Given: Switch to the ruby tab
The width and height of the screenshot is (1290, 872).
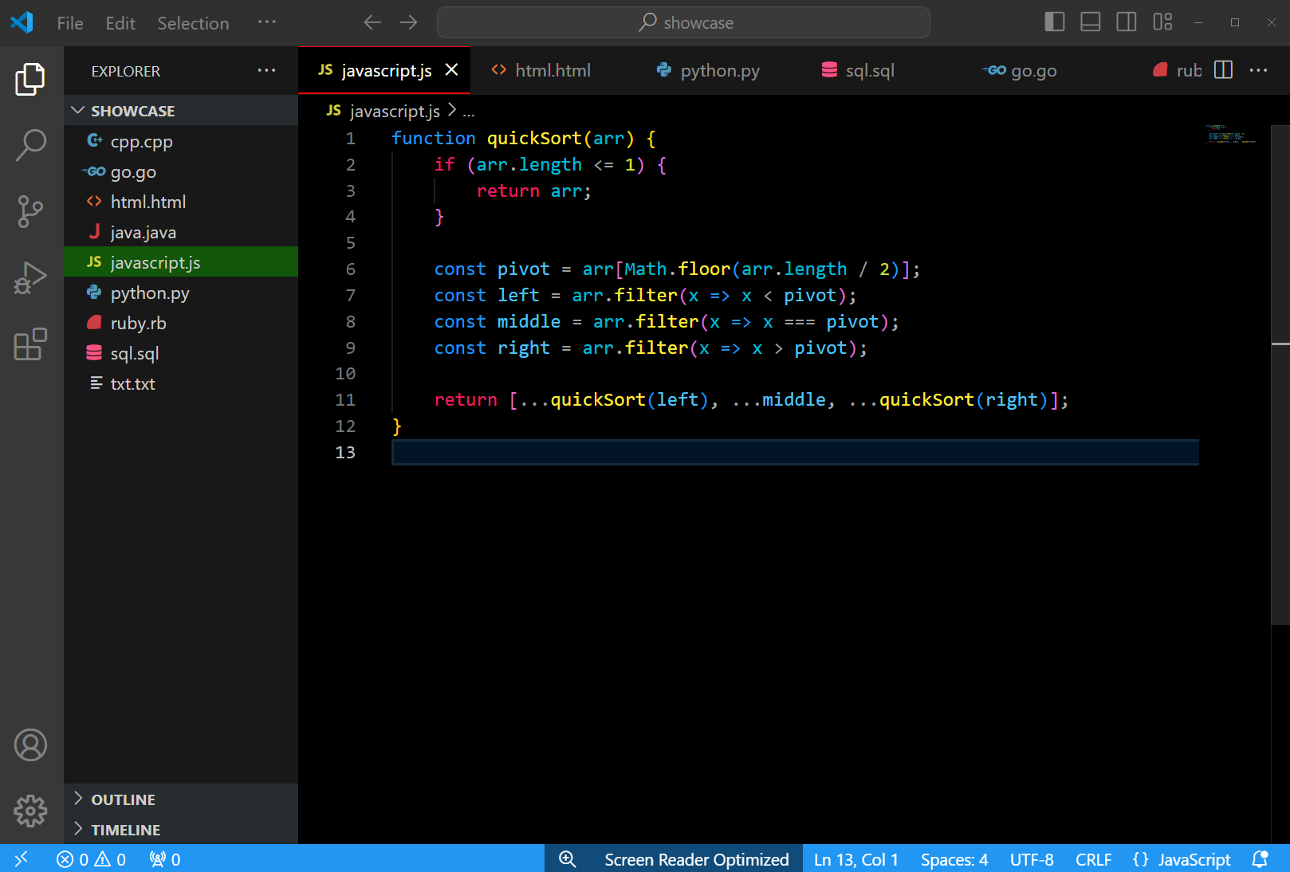Looking at the screenshot, I should [1177, 70].
